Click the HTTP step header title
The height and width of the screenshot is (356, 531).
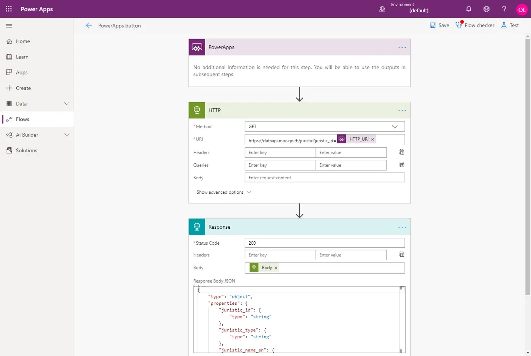coord(215,110)
